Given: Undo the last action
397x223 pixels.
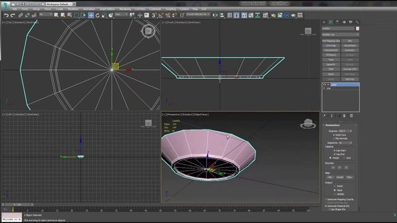Looking at the screenshot, I should [x=6, y=15].
